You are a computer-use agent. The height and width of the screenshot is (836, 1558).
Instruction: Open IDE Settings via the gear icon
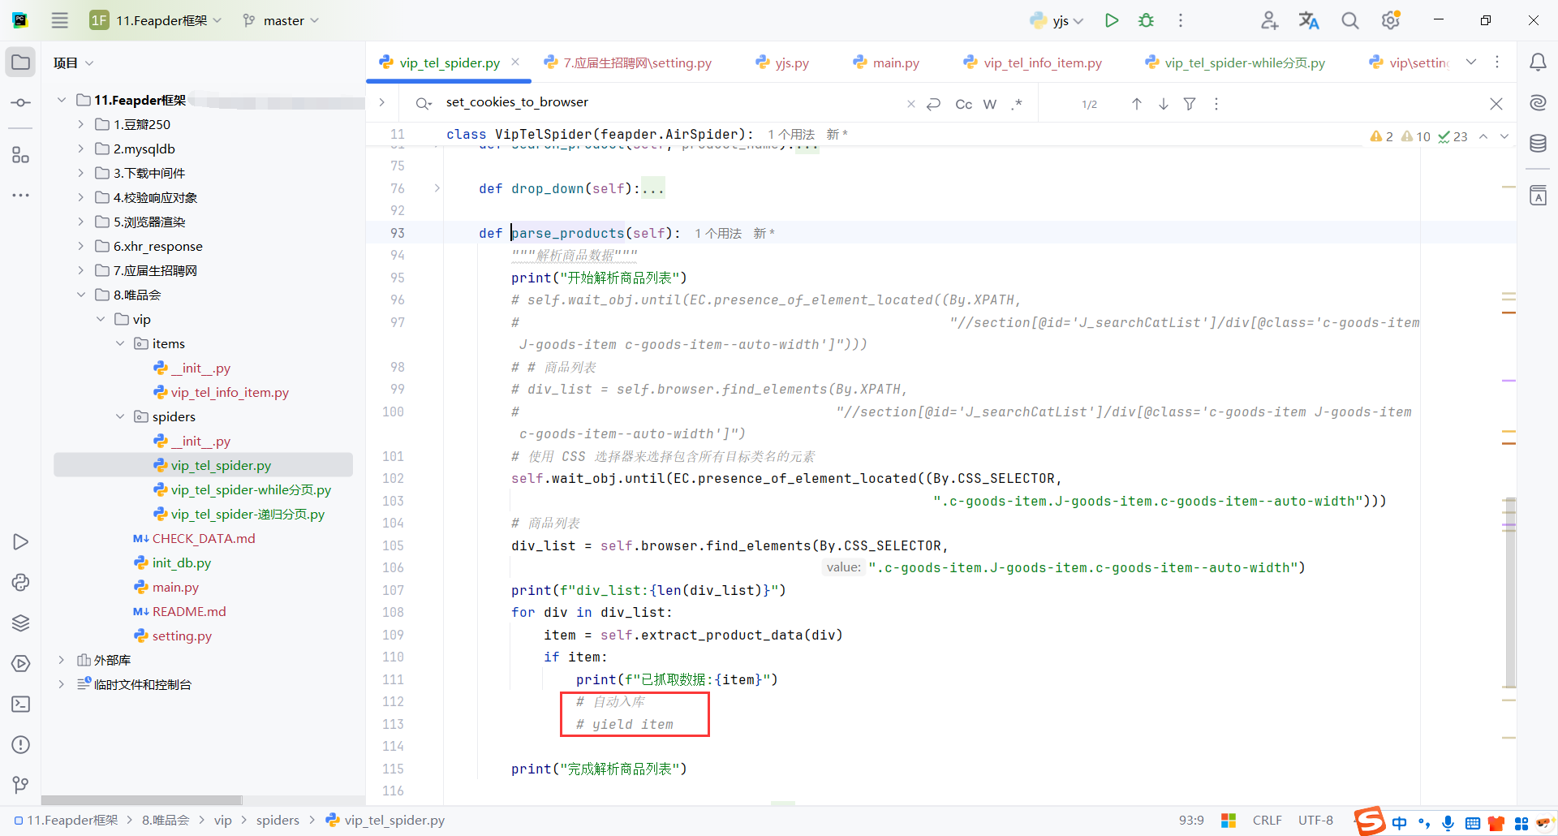tap(1391, 20)
